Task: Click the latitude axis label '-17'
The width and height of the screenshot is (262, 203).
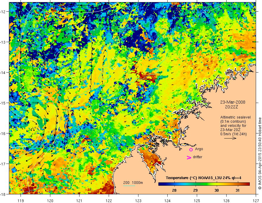Action: (x=3, y=164)
